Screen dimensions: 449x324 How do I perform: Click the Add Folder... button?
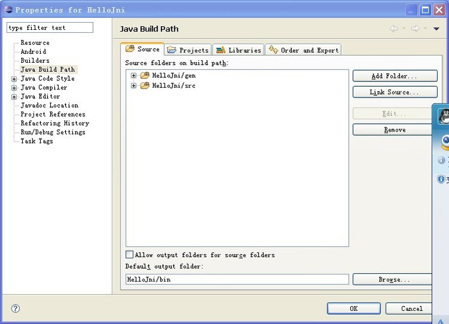point(395,76)
